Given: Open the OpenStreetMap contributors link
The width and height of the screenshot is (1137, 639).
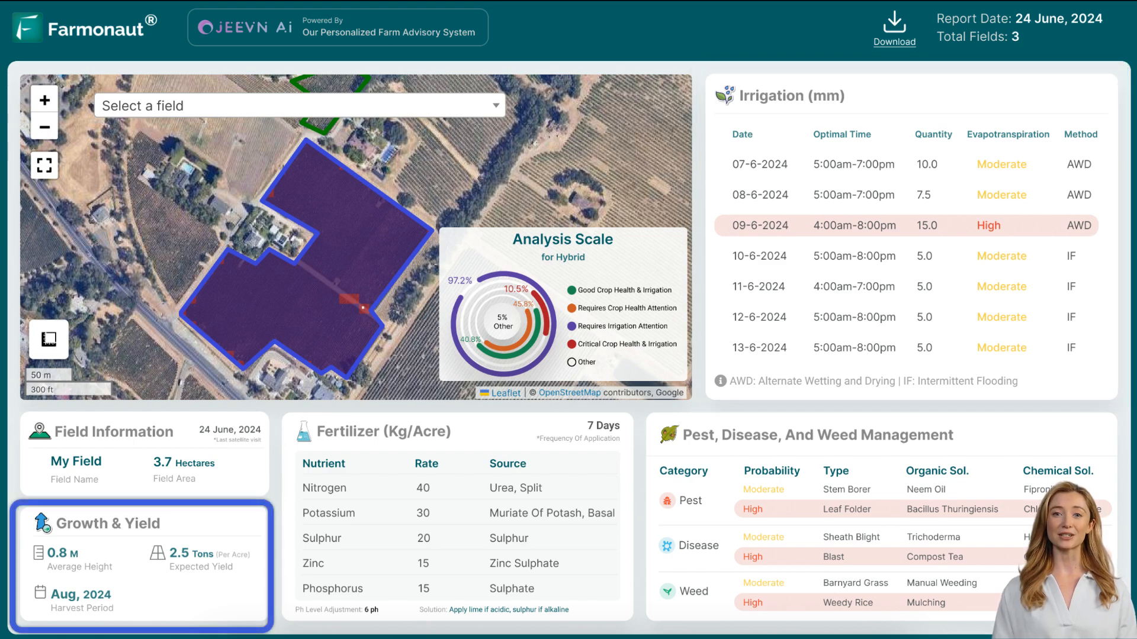Looking at the screenshot, I should click(x=570, y=392).
